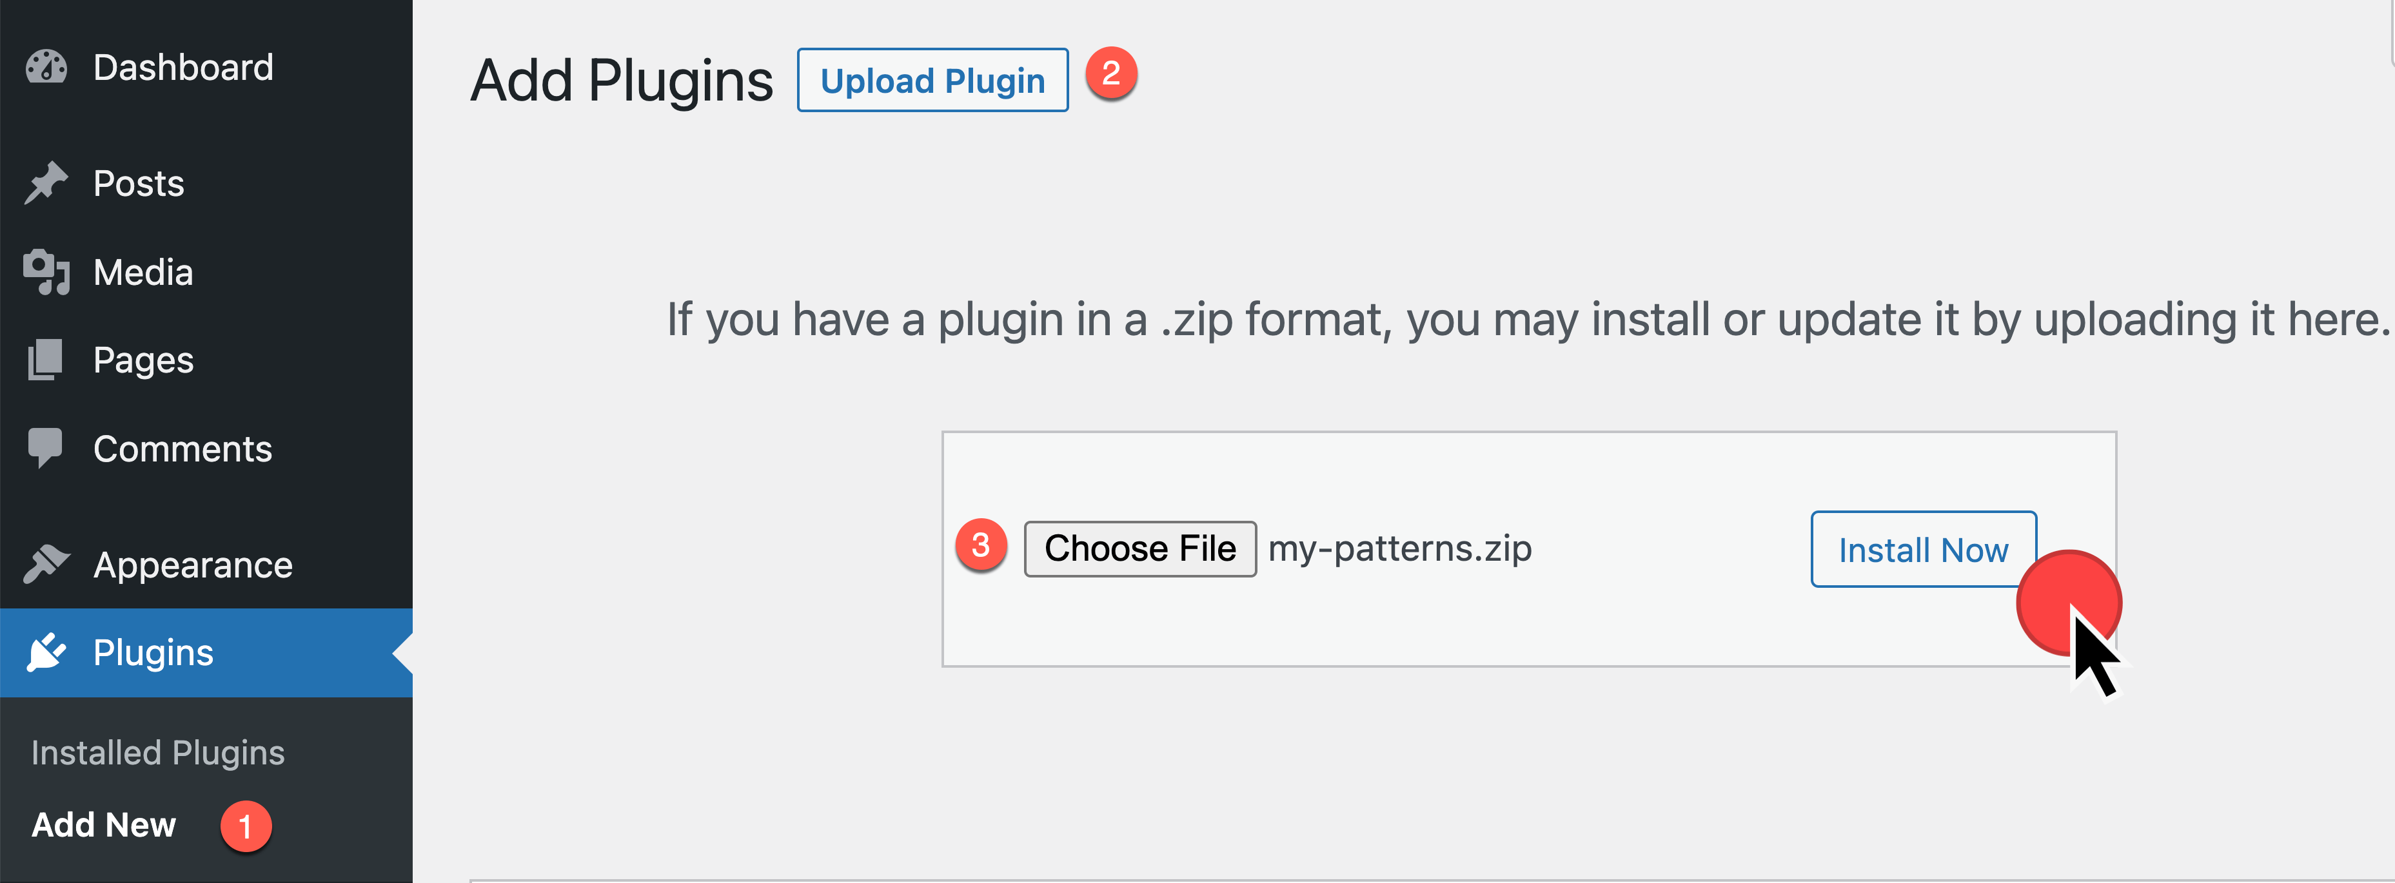Open the Dashboard menu item
Viewport: 2395px width, 883px height.
pyautogui.click(x=183, y=68)
